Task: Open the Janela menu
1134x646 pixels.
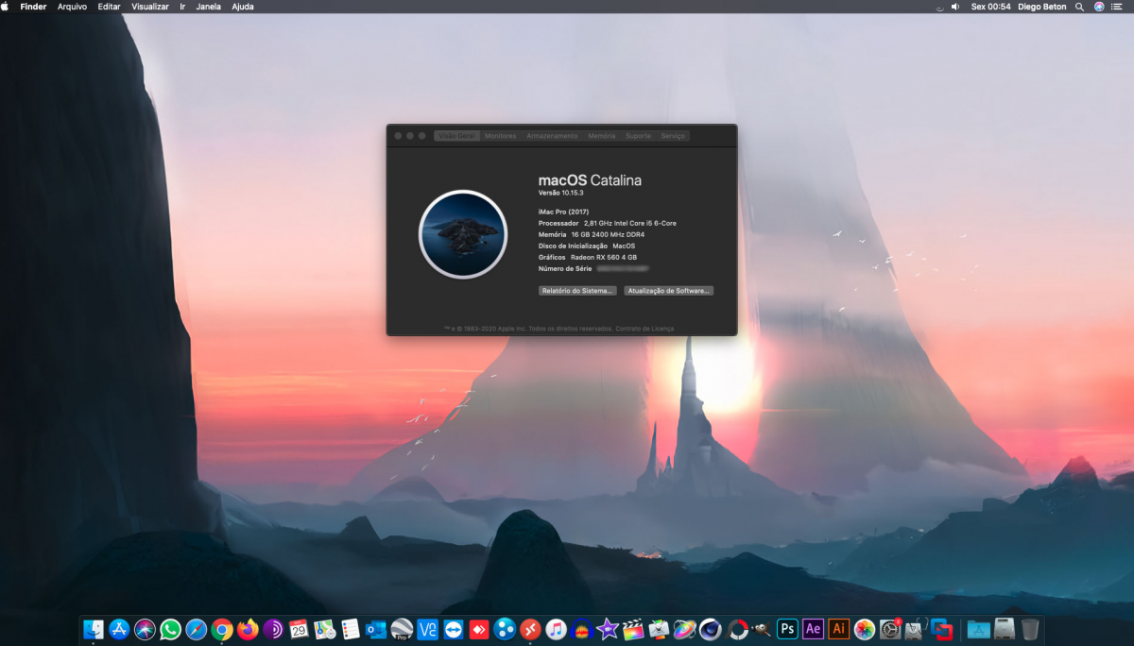Action: 209,6
